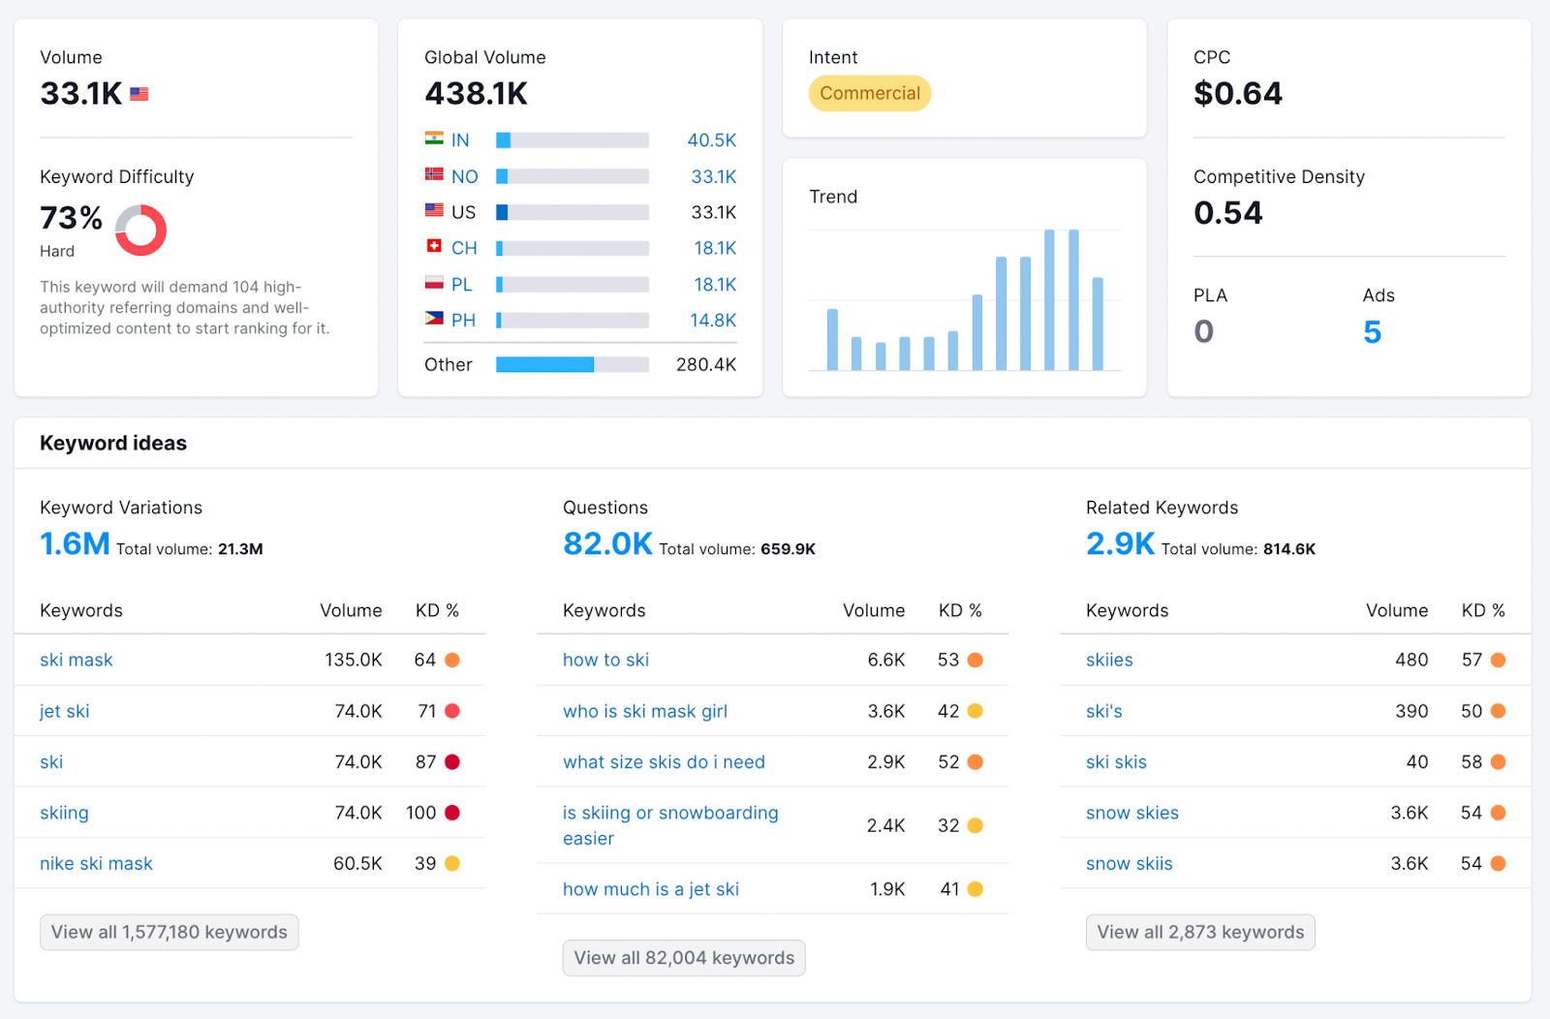Click the US flag next to Volume
The width and height of the screenshot is (1550, 1019).
click(x=139, y=93)
